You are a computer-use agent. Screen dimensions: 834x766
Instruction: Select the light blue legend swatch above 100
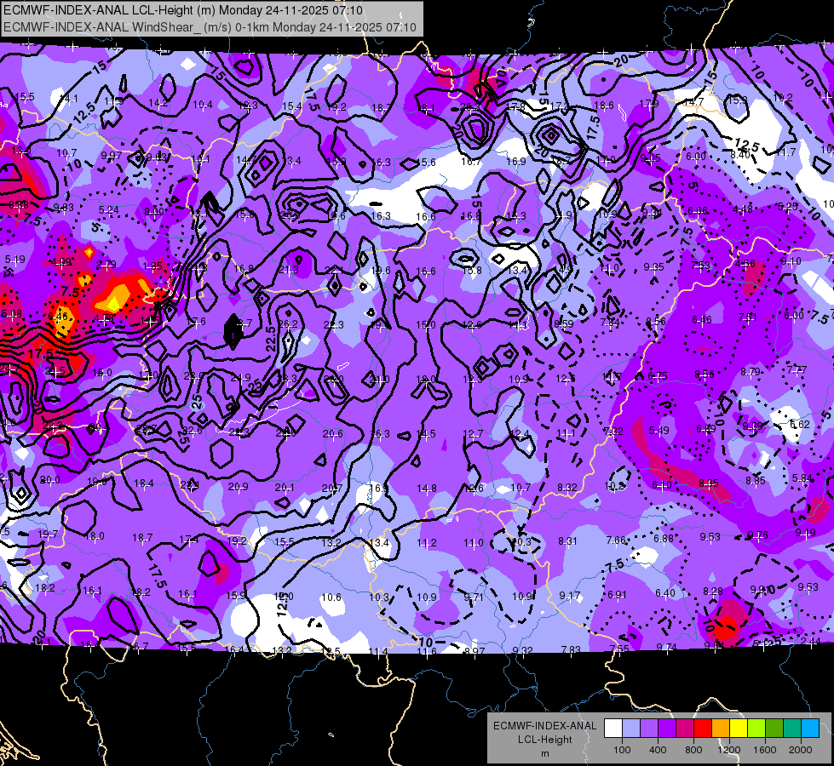[x=631, y=729]
